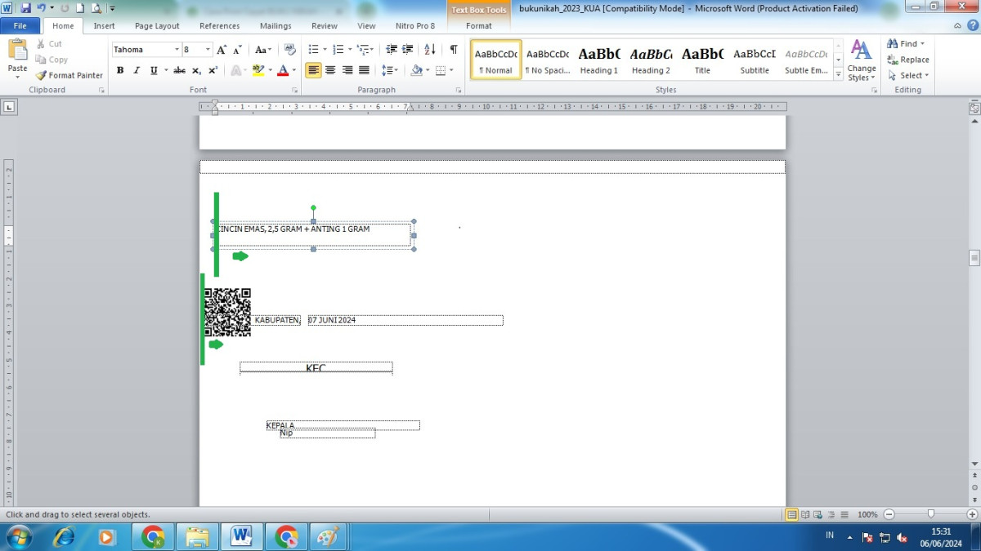981x551 pixels.
Task: Toggle Bold formatting
Action: click(x=120, y=70)
